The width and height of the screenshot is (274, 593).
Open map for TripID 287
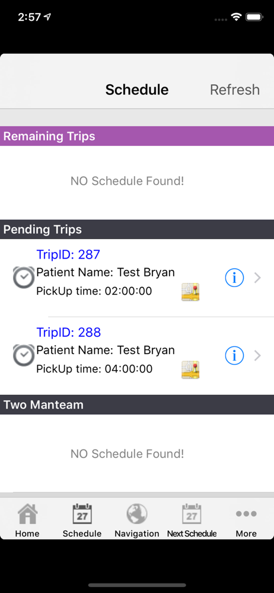click(190, 292)
